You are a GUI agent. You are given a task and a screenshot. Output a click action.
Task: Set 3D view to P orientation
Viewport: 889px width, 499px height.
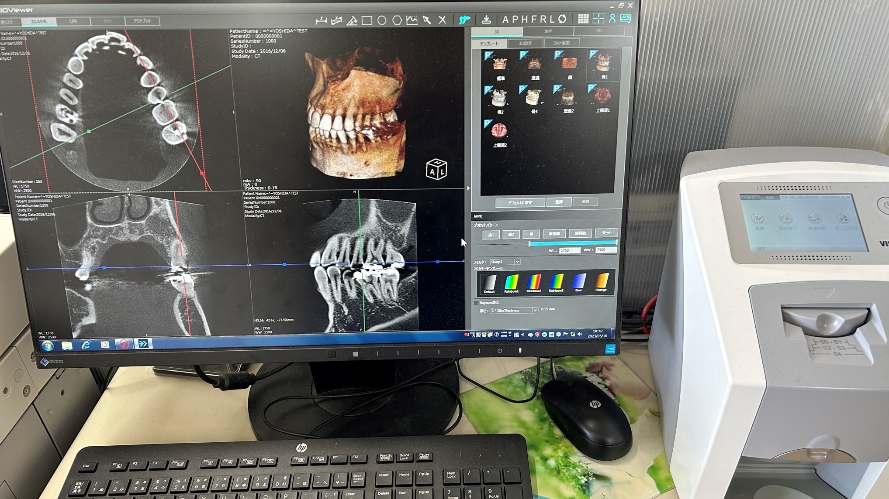(x=515, y=19)
